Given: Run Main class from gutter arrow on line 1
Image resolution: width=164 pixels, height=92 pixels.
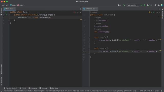Looking at the screenshot, I should click(x=6, y=12).
